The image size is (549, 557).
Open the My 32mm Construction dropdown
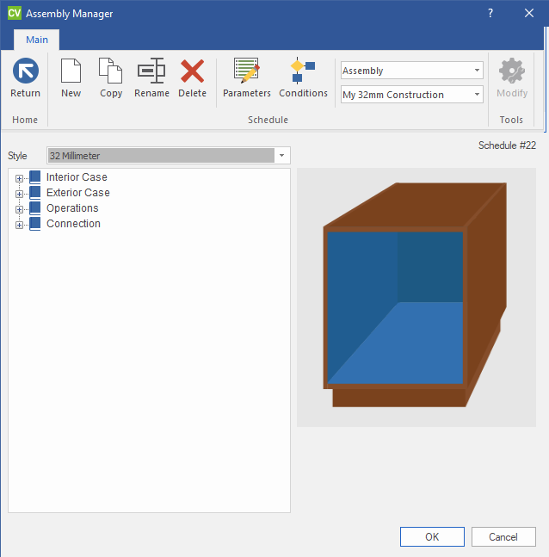pos(477,95)
